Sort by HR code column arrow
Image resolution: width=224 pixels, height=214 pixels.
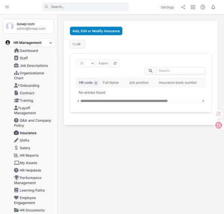pos(96,83)
